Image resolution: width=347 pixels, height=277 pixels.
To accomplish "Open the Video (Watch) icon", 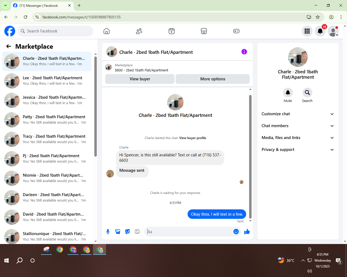I will (172, 31).
